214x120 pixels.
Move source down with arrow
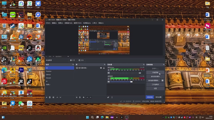(x=90, y=97)
